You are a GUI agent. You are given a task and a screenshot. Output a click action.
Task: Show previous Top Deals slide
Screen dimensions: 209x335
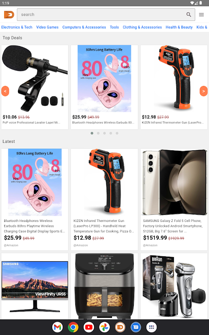(x=5, y=91)
